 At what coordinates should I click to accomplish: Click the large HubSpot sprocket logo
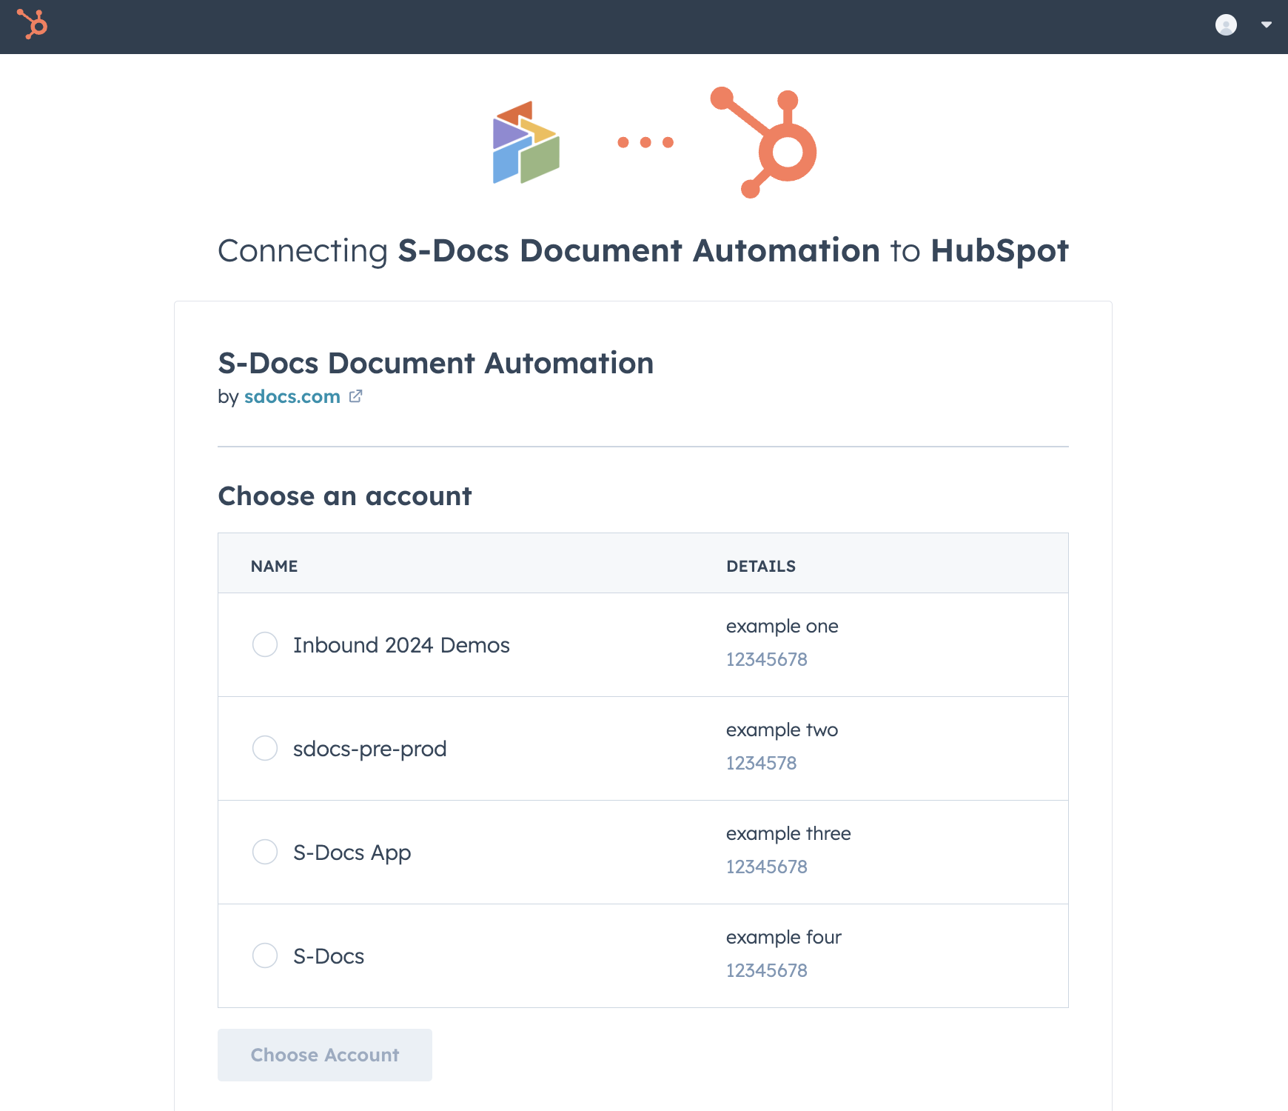(764, 142)
